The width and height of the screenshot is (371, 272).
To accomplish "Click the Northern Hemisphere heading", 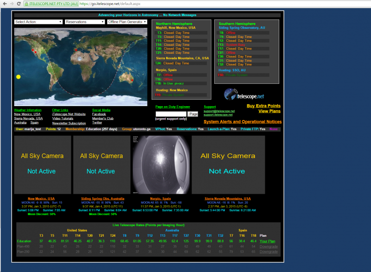I will (x=174, y=24).
